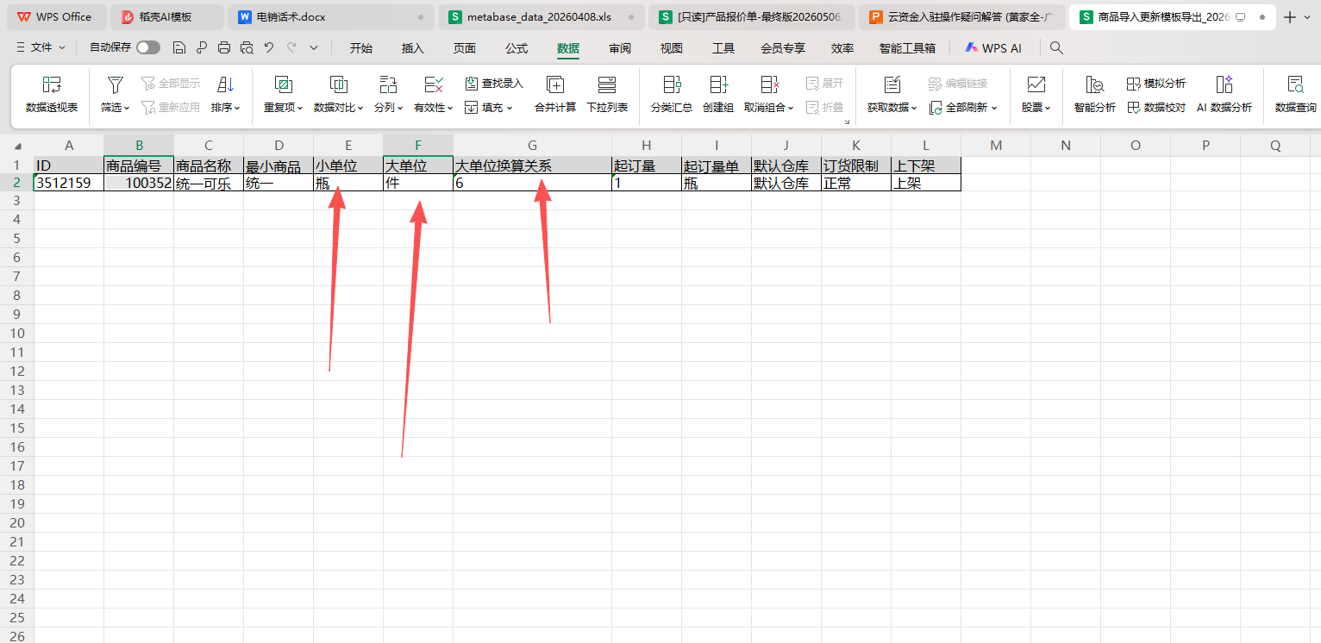Open 分类汇总 (subtotal) tool

pyautogui.click(x=672, y=94)
